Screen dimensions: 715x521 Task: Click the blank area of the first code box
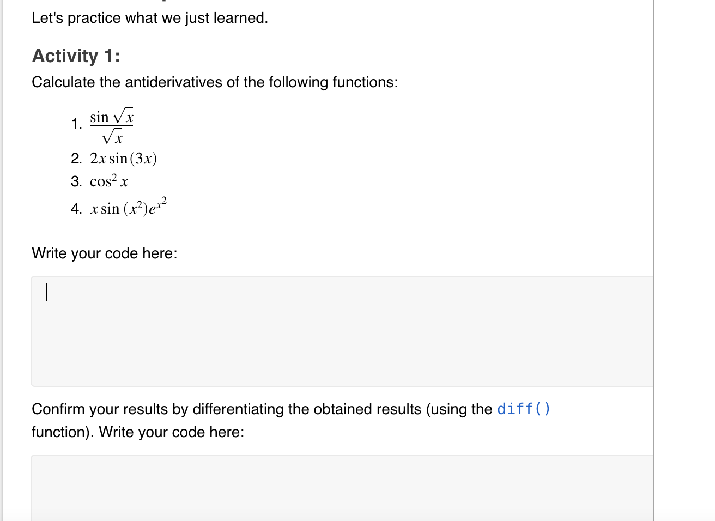[x=327, y=354]
